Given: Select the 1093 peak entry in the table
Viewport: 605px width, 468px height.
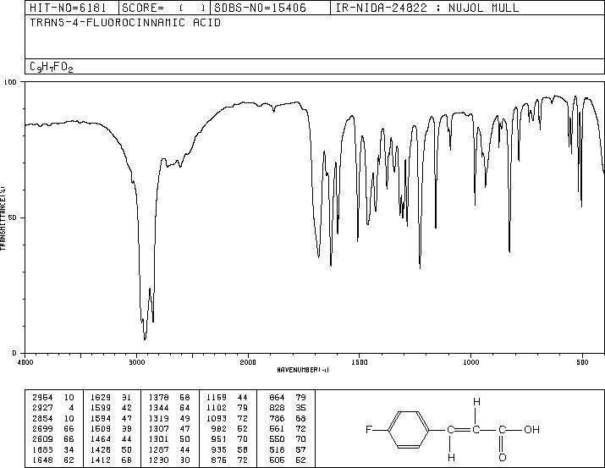Looking at the screenshot, I should [x=228, y=418].
